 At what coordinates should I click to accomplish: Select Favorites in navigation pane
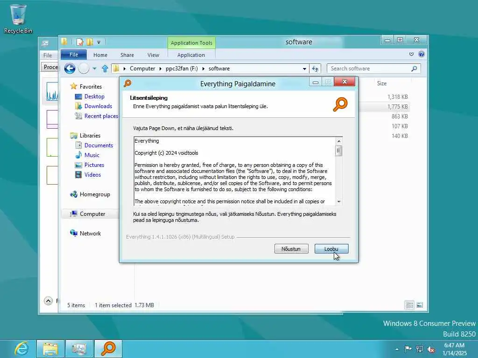(x=91, y=86)
